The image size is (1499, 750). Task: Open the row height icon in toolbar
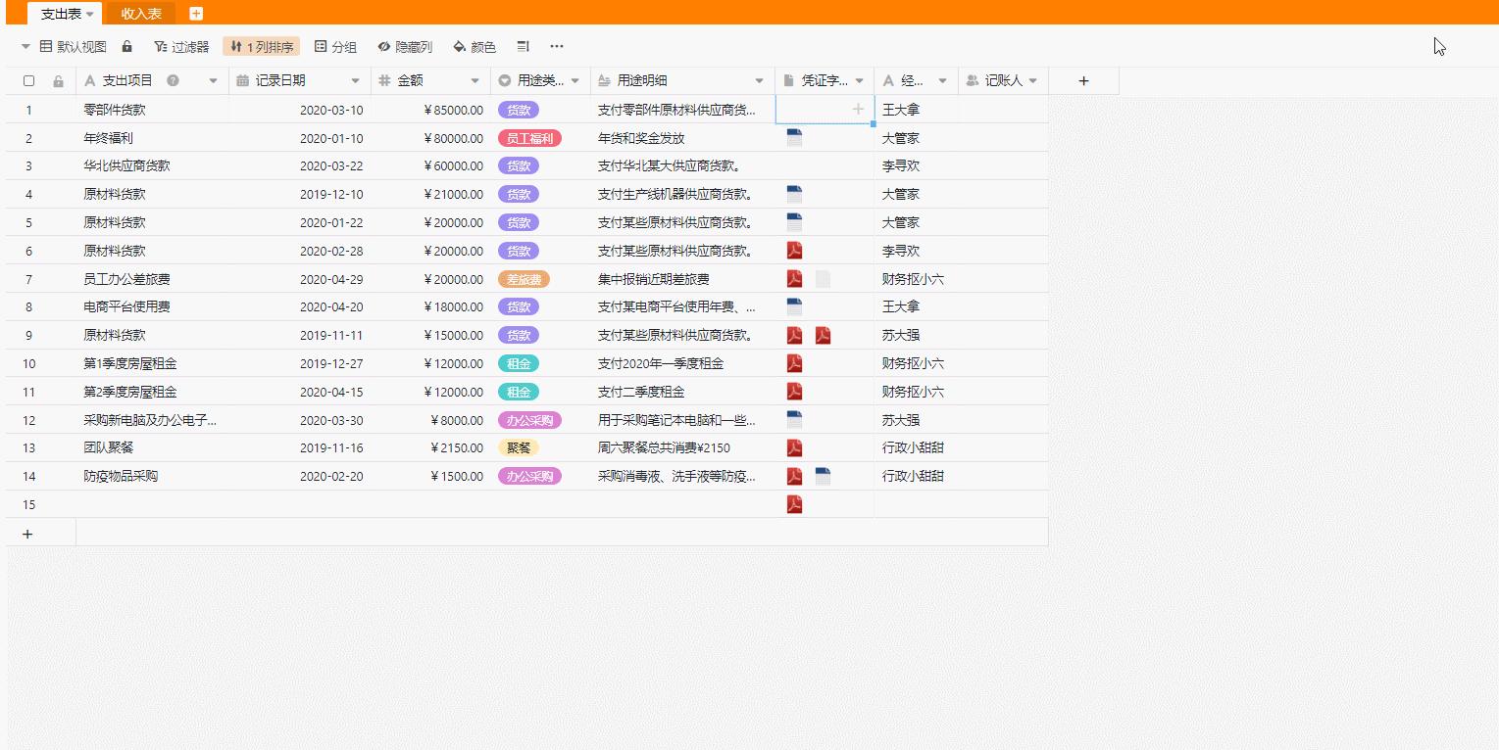coord(524,46)
